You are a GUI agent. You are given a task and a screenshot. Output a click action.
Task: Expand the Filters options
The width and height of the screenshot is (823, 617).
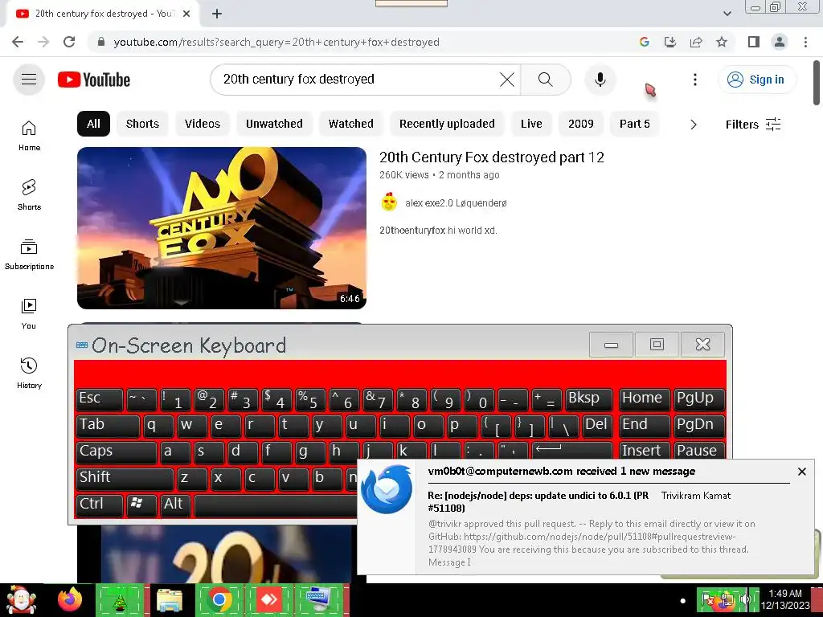(x=753, y=125)
